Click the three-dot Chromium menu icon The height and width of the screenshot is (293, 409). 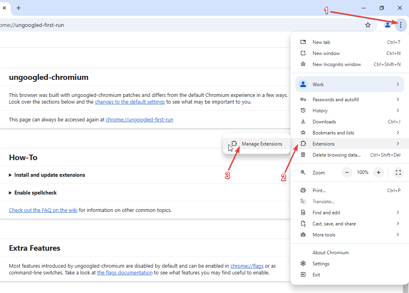[x=400, y=25]
